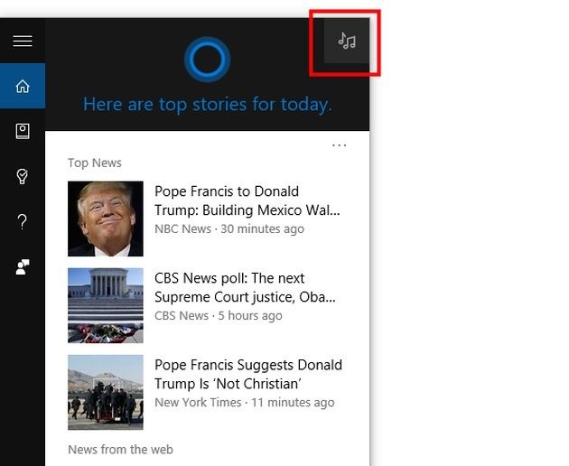This screenshot has width=569, height=466.
Task: Click the NBC News 30 minutes ago source line
Action: (x=229, y=229)
